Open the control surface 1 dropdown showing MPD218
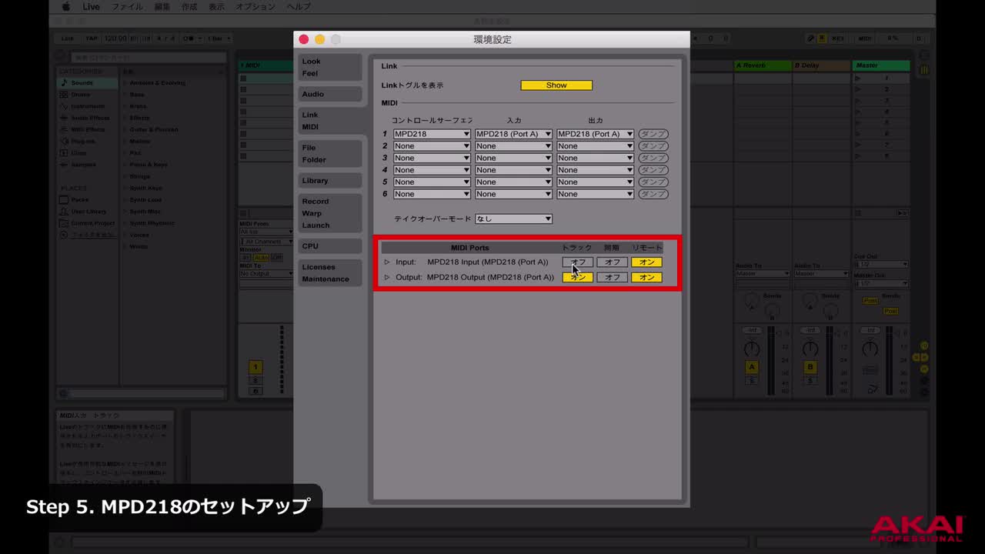This screenshot has height=554, width=985. [432, 133]
